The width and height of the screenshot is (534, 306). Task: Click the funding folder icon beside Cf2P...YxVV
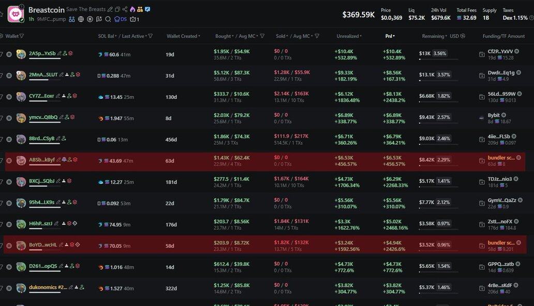(482, 54)
